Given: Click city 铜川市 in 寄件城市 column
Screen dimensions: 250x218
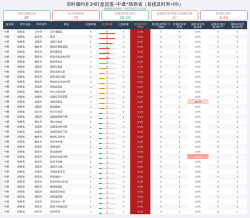Looking at the screenshot, I should pyautogui.click(x=38, y=112).
